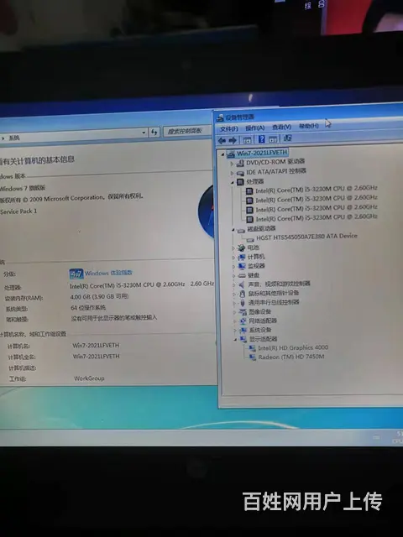This screenshot has height=537, width=403.
Task: Select the 计算机 device category icon
Action: (242, 257)
